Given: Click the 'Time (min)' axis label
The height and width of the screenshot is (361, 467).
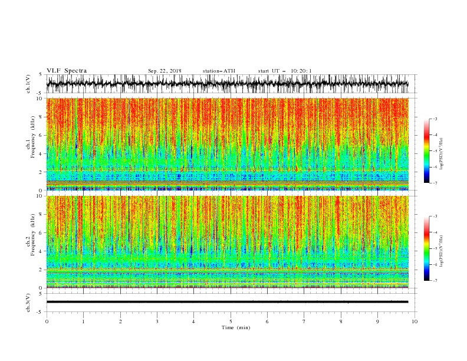Looking at the screenshot, I should click(x=236, y=327).
